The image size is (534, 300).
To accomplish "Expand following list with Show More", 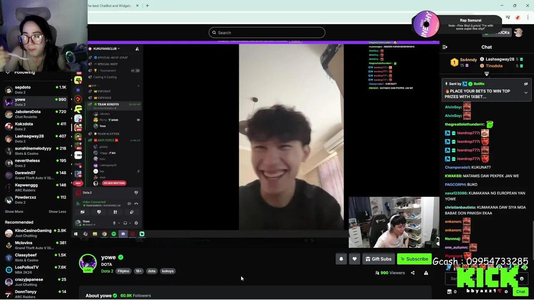I will (14, 212).
